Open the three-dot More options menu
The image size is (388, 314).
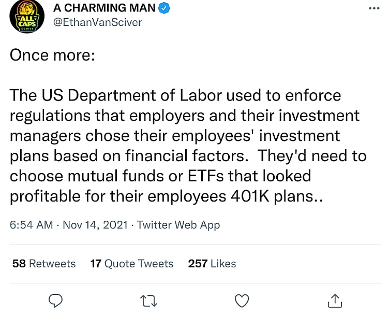[x=374, y=9]
